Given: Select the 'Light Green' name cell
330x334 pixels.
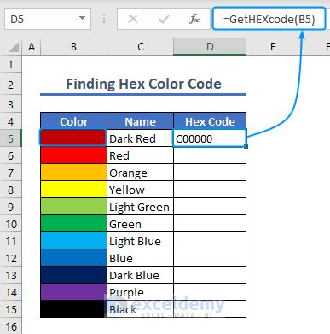Looking at the screenshot, I should pos(140,207).
